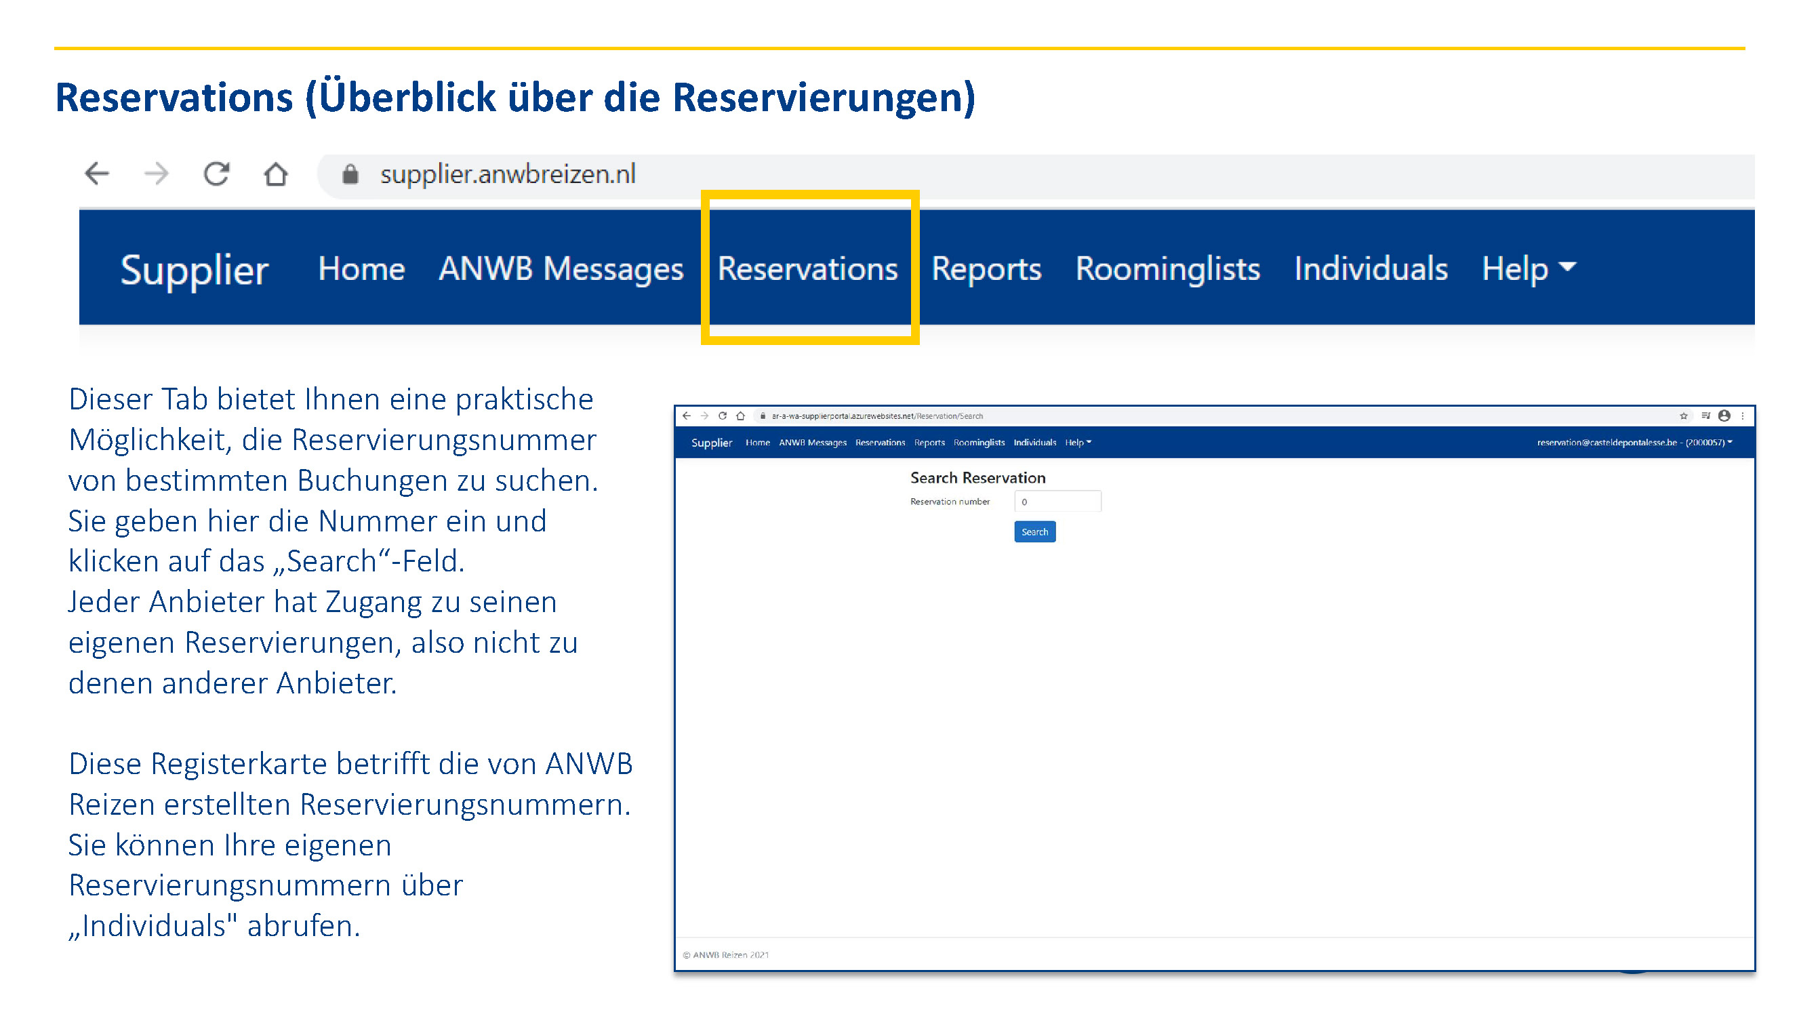The image size is (1799, 1012).
Task: Open Individuals in the small screenshot navbar
Action: (x=1035, y=443)
